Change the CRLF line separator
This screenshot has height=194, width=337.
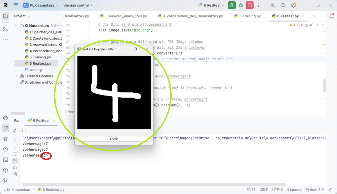[x=264, y=190]
